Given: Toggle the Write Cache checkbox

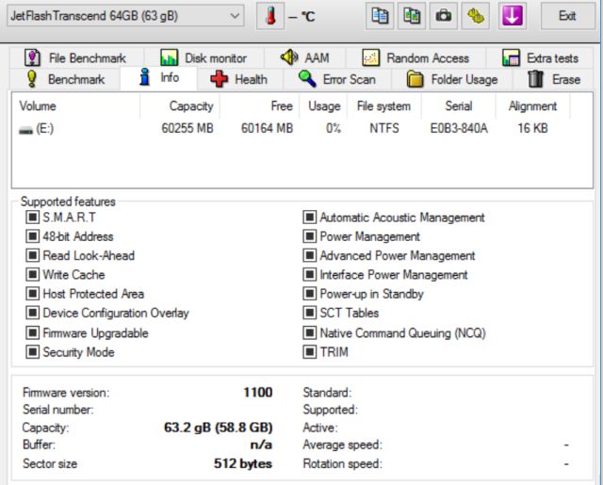Looking at the screenshot, I should 32,275.
